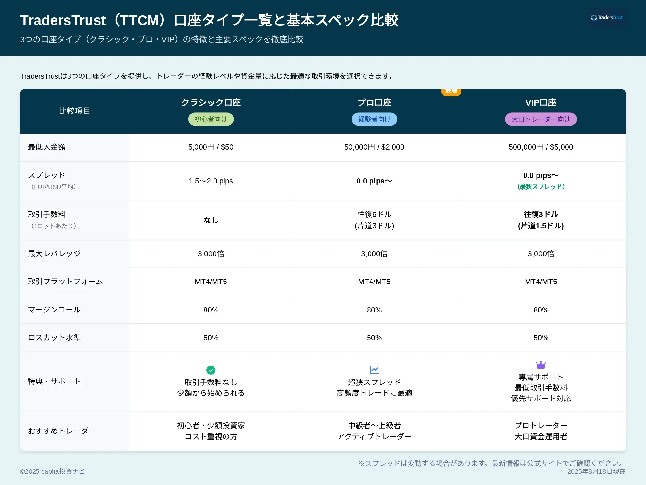
Task: Select the 初心者向け green badge
Action: 211,119
